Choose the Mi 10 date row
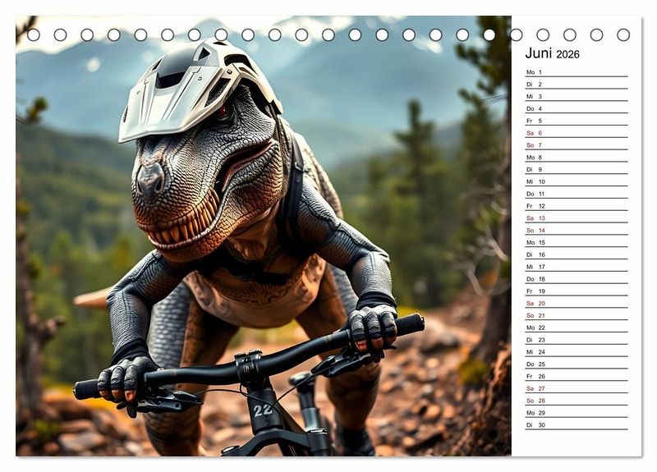The width and height of the screenshot is (657, 472). pos(576,181)
